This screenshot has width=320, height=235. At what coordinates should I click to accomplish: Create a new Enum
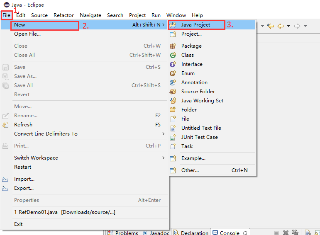click(x=211, y=73)
